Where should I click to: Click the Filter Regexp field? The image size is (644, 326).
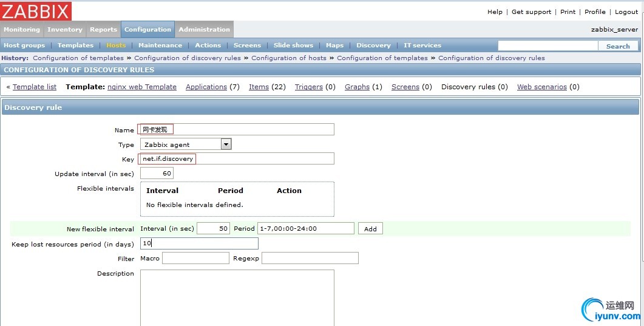[x=310, y=258]
